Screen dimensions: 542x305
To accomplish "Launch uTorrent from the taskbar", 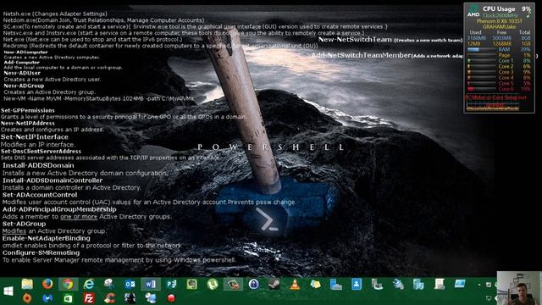I will 213,285.
